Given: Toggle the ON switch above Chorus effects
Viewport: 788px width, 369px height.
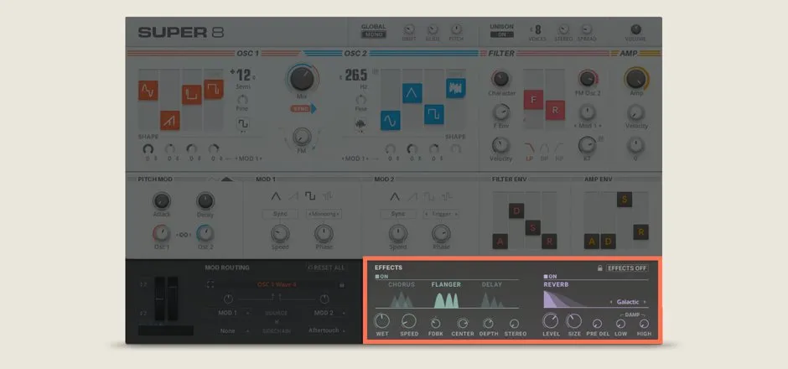Looking at the screenshot, I should 381,277.
